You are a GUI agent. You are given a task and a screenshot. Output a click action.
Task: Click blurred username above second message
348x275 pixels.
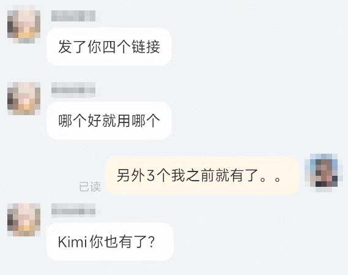pyautogui.click(x=73, y=90)
